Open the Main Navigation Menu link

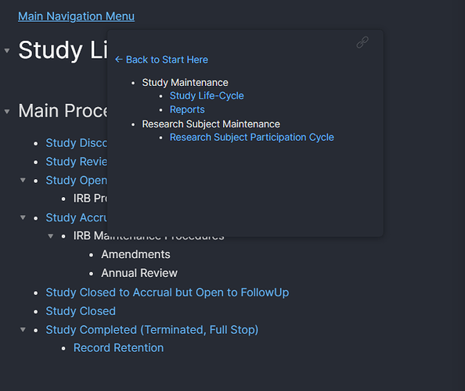[76, 16]
